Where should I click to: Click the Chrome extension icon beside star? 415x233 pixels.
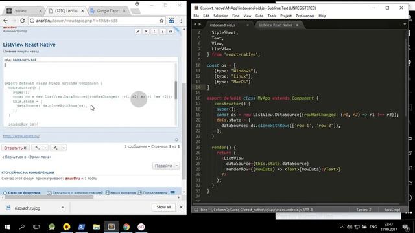[171, 21]
